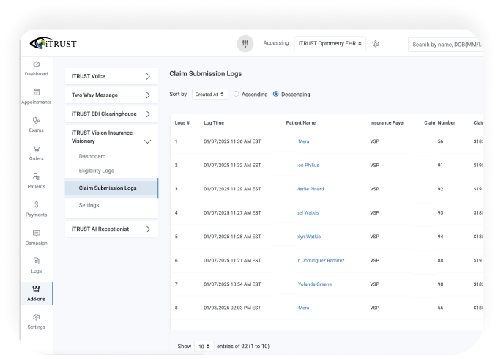Viewport: 498px width, 359px height.
Task: Open the Orders cart icon
Action: click(x=36, y=149)
